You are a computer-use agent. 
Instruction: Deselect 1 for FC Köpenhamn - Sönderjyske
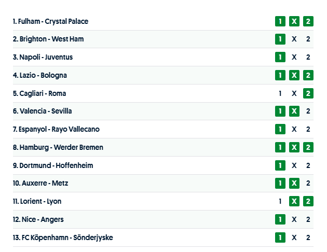tap(280, 237)
